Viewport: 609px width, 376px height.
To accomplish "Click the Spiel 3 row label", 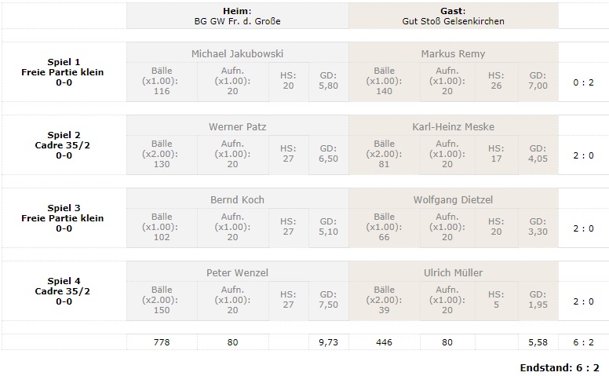I will click(63, 218).
